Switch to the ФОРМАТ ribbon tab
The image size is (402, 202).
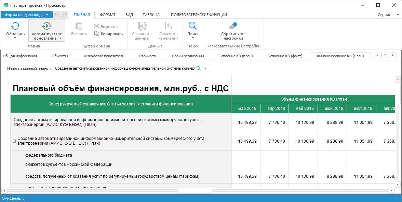[x=107, y=15]
